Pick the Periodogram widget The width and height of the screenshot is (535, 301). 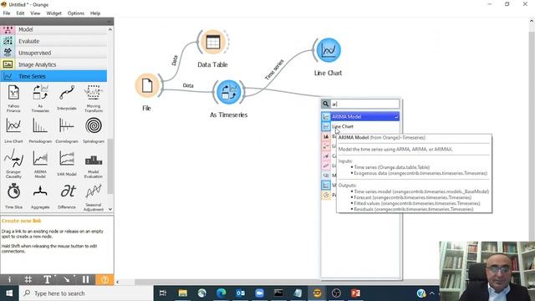(40, 130)
